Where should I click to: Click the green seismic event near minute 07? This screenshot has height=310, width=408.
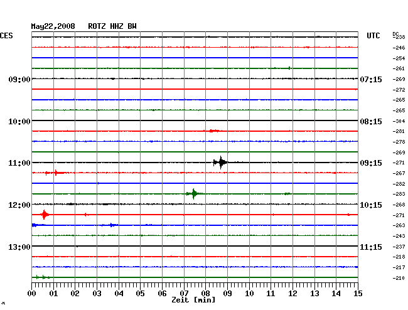(193, 194)
